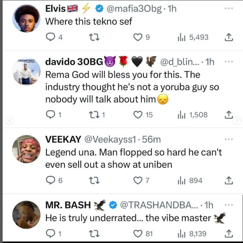The width and height of the screenshot is (243, 243).
Task: View analytics on MR. BASH's tweet
Action: pyautogui.click(x=182, y=233)
